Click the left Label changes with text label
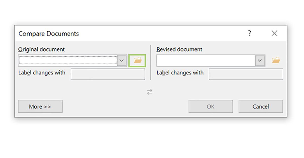Screen dimensions: 304x158 (42, 73)
